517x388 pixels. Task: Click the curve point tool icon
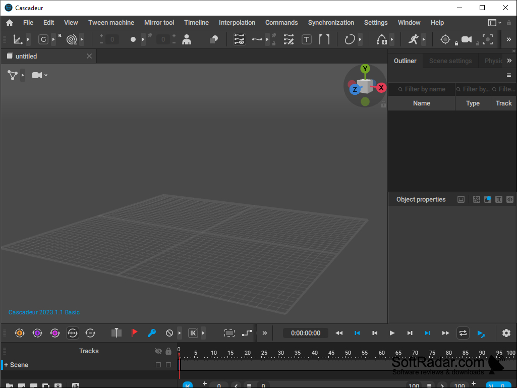pos(257,39)
